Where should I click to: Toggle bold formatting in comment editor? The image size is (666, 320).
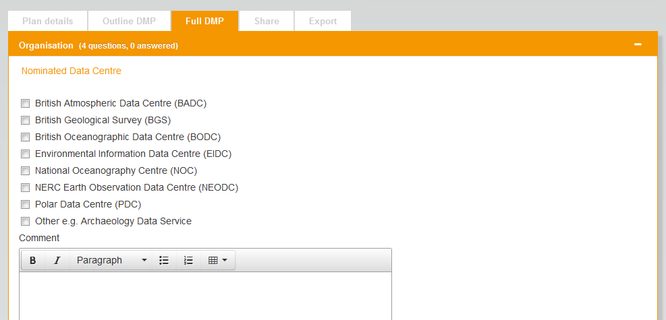tap(32, 261)
